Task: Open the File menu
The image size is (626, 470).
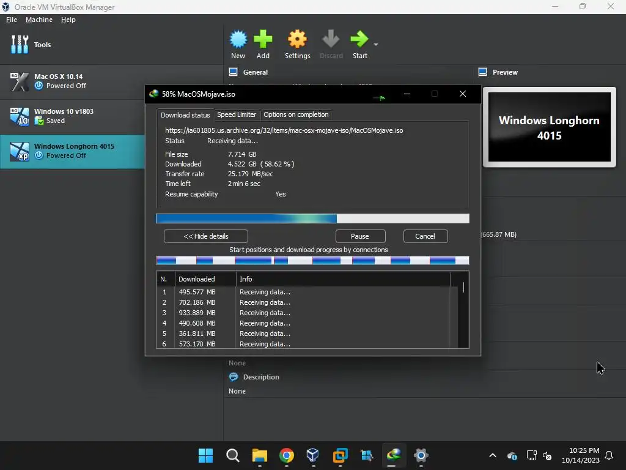Action: tap(12, 20)
